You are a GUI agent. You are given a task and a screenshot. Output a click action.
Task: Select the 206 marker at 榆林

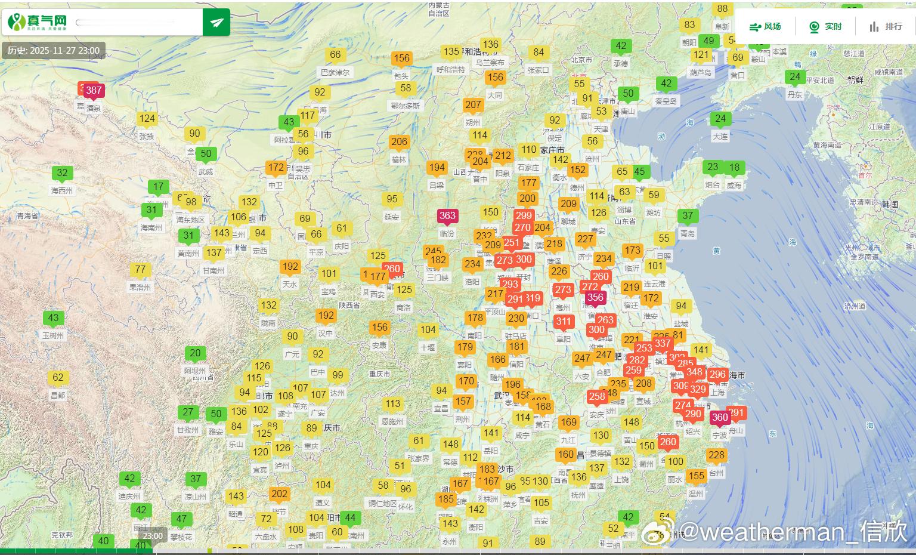399,141
